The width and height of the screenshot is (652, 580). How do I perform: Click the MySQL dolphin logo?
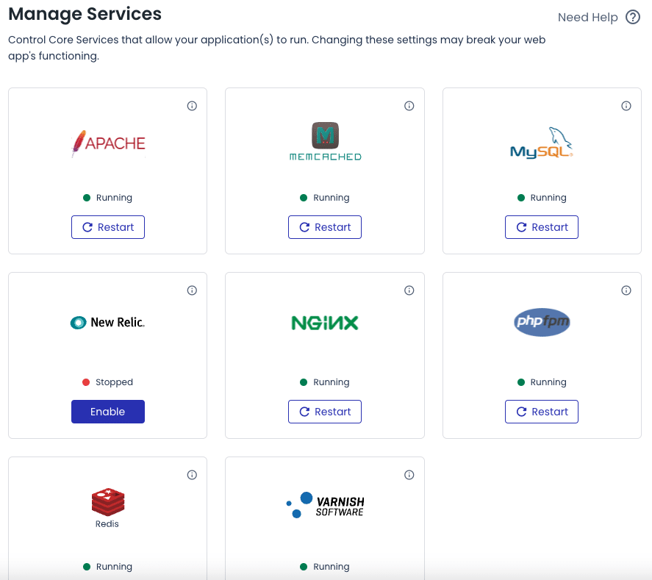(x=542, y=143)
